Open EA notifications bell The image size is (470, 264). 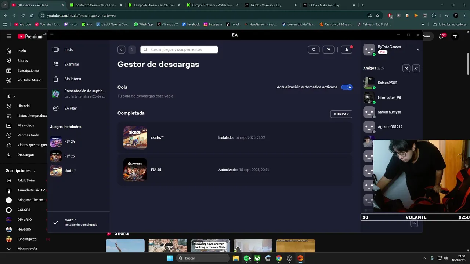click(347, 50)
